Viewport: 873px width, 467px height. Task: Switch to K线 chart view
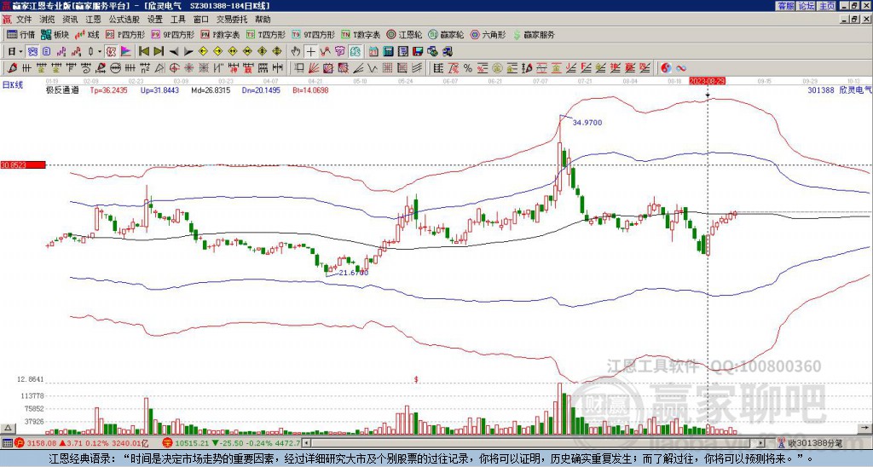87,35
